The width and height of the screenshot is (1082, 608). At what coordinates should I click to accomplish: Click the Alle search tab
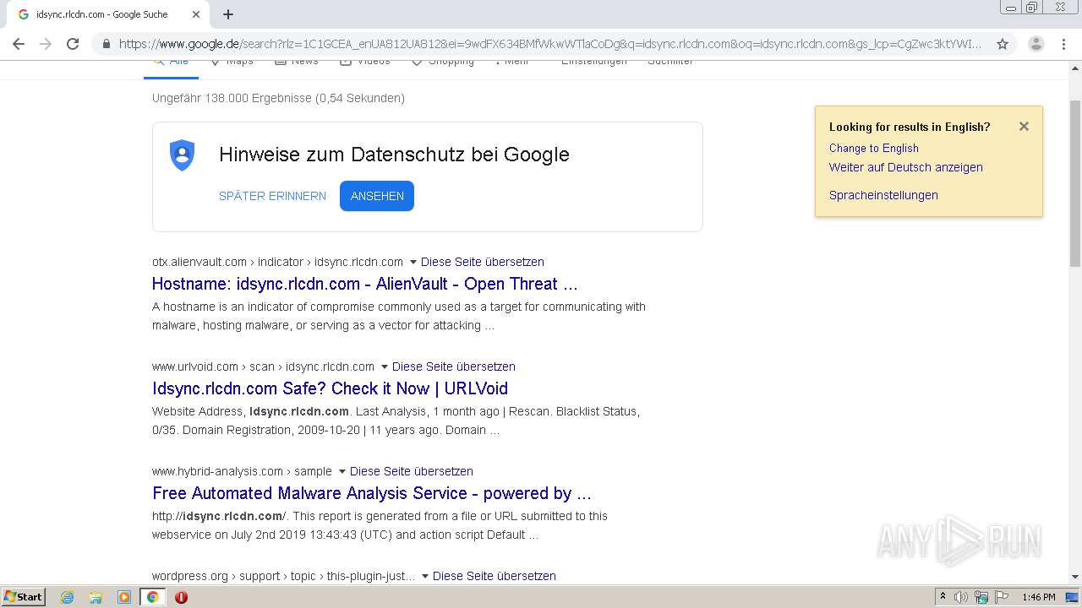point(171,64)
